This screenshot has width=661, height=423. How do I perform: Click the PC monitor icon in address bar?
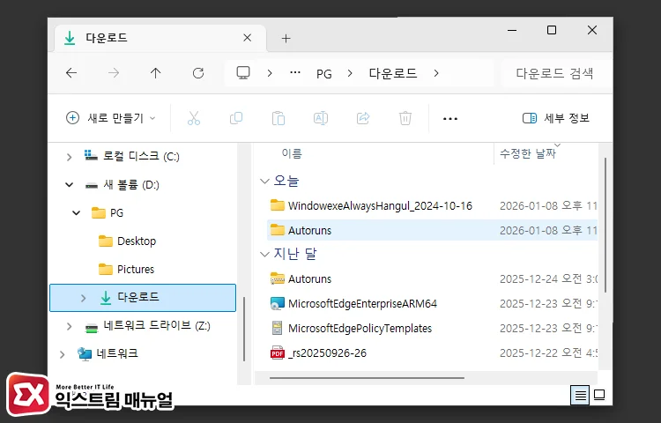click(243, 73)
